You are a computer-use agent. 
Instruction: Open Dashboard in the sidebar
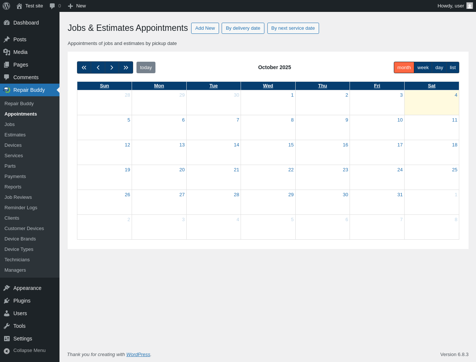tap(30, 23)
